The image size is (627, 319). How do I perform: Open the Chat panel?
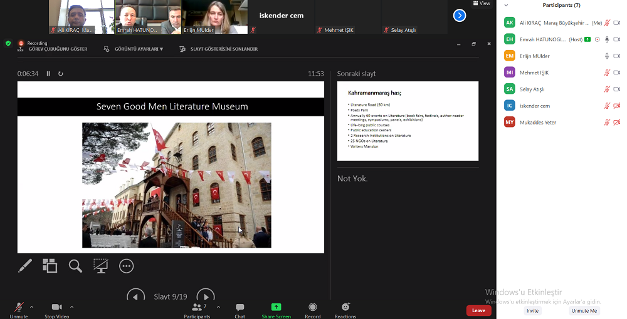240,309
